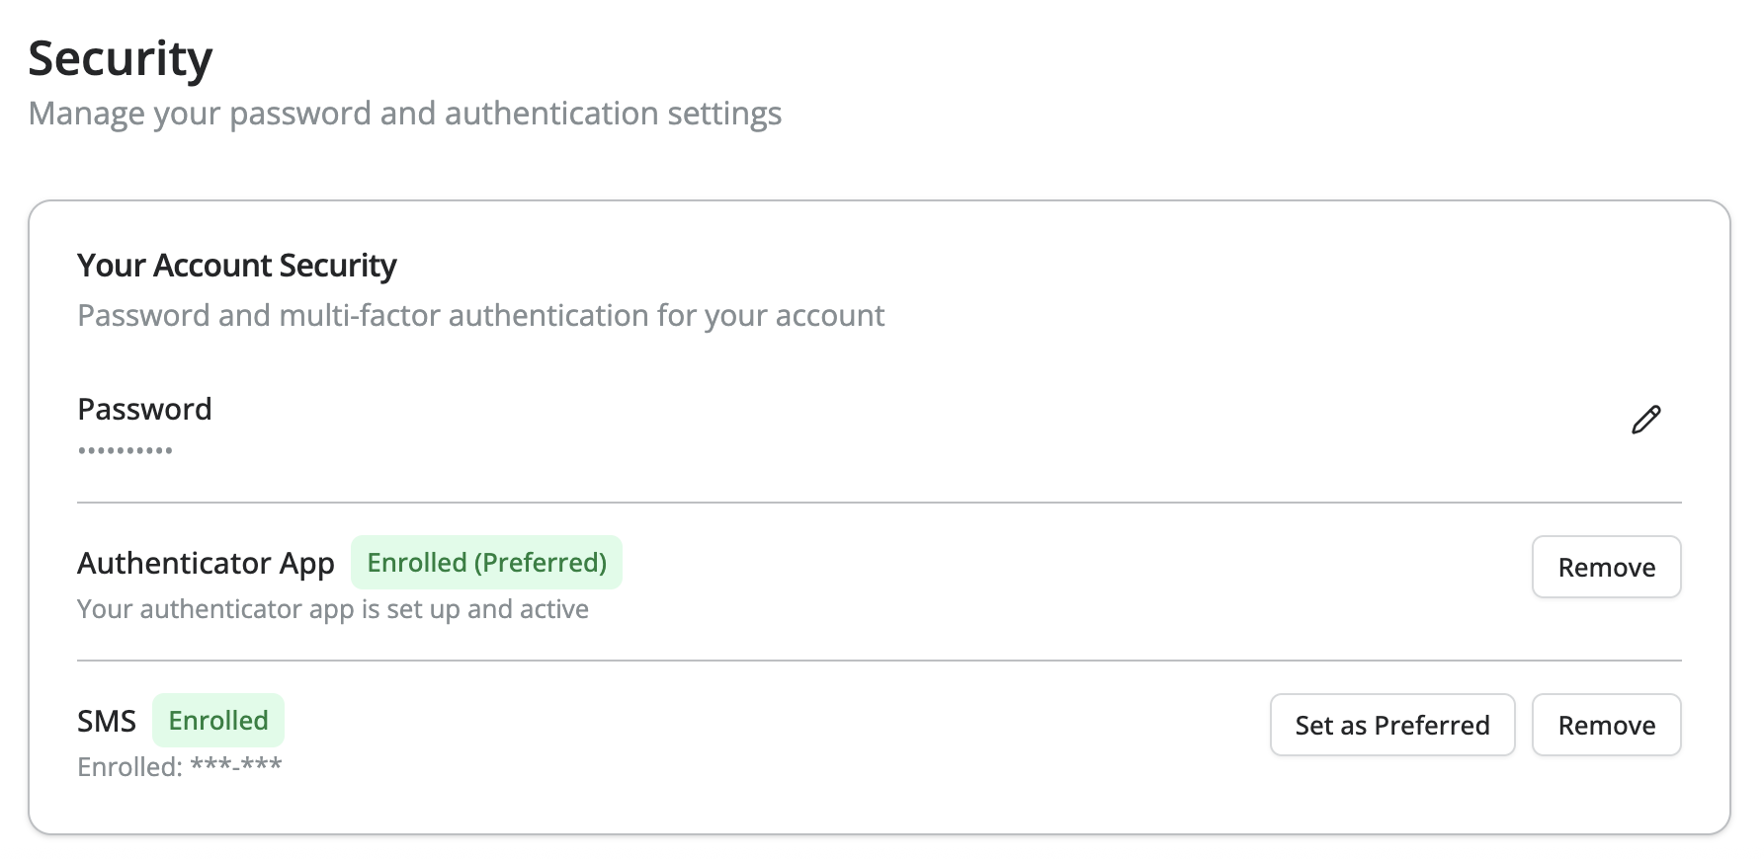Select the masked password dots
Image resolution: width=1764 pixels, height=859 pixels.
click(124, 450)
